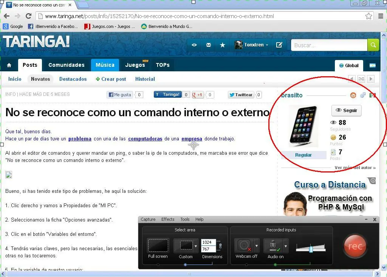Open Taringa favorites star icon
Image resolution: width=387 pixels, height=277 pixels.
click(222, 45)
